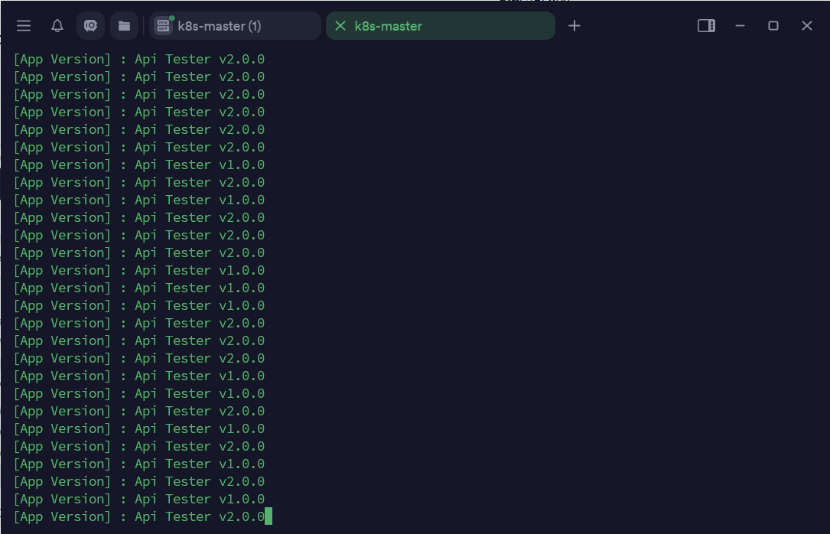Select the green k8s-master tab label

[389, 26]
